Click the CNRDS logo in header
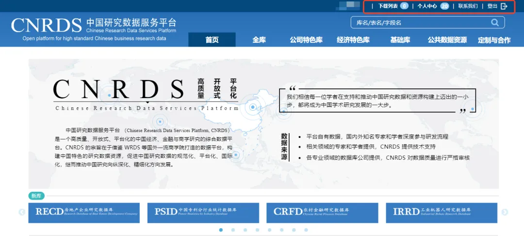Screen dimensions: 524x236 coord(47,25)
